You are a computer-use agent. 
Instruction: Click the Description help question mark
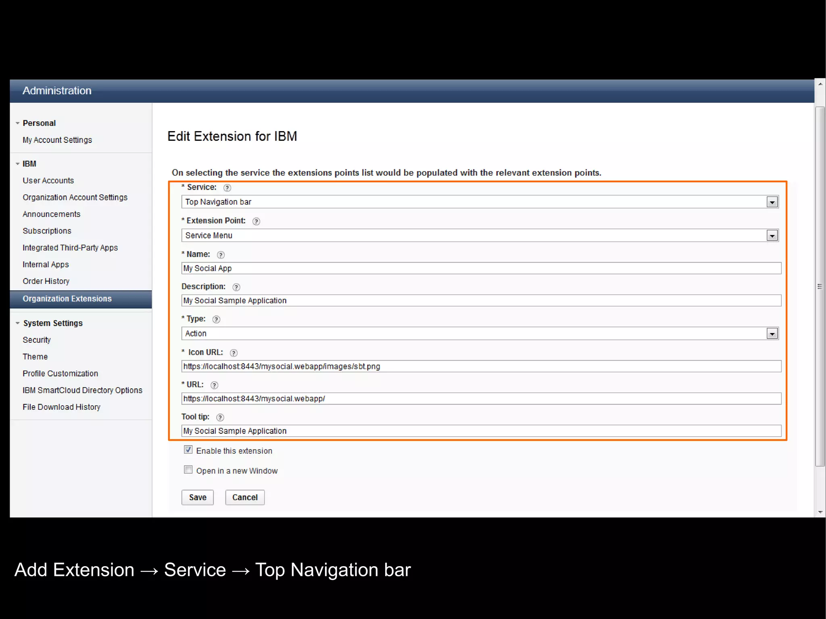pyautogui.click(x=236, y=287)
